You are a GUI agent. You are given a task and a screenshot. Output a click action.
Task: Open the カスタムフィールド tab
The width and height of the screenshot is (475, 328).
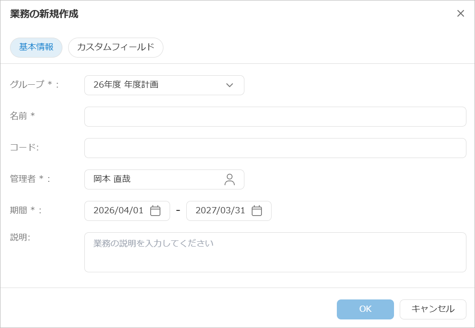click(115, 48)
